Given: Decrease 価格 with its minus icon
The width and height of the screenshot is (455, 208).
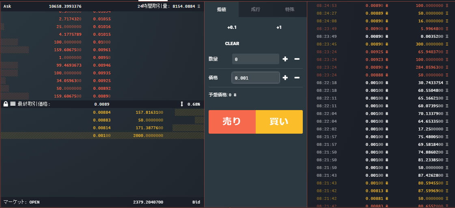Looking at the screenshot, I should [x=297, y=78].
